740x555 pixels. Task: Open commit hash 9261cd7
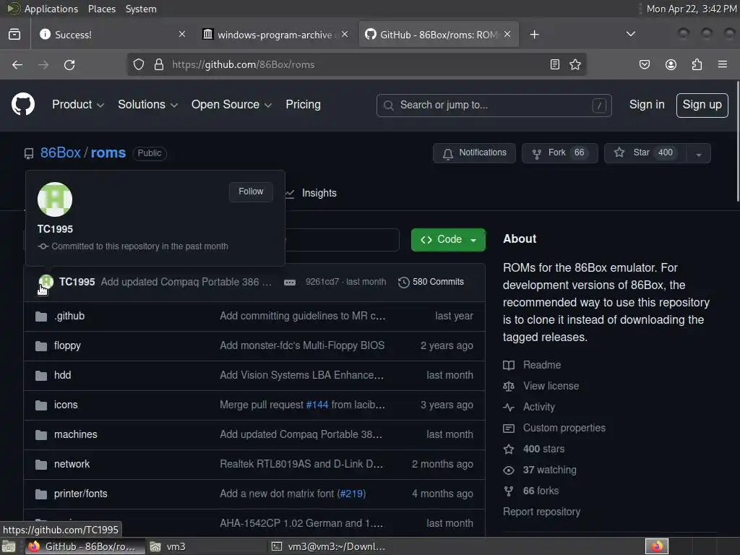(322, 282)
